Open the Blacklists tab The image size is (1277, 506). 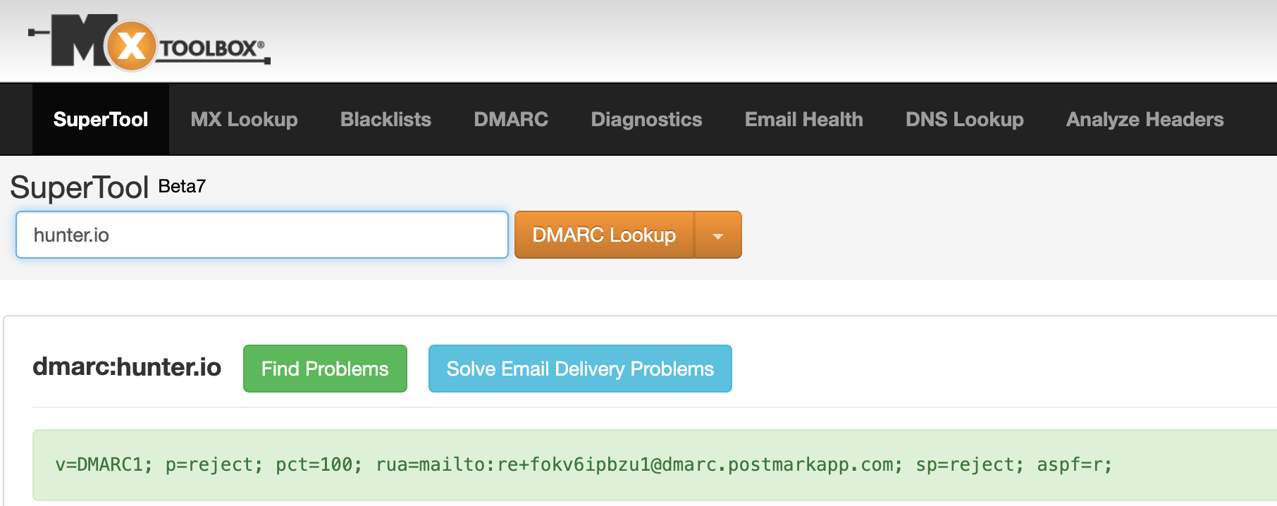385,119
